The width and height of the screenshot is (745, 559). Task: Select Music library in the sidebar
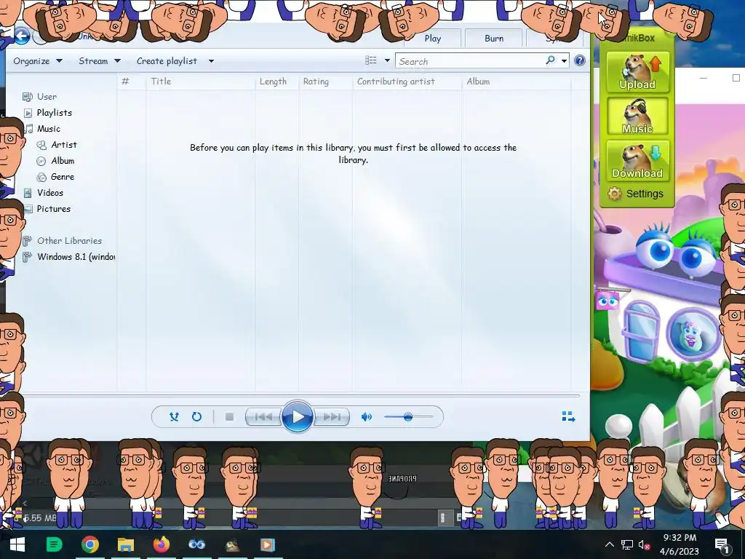pos(49,129)
